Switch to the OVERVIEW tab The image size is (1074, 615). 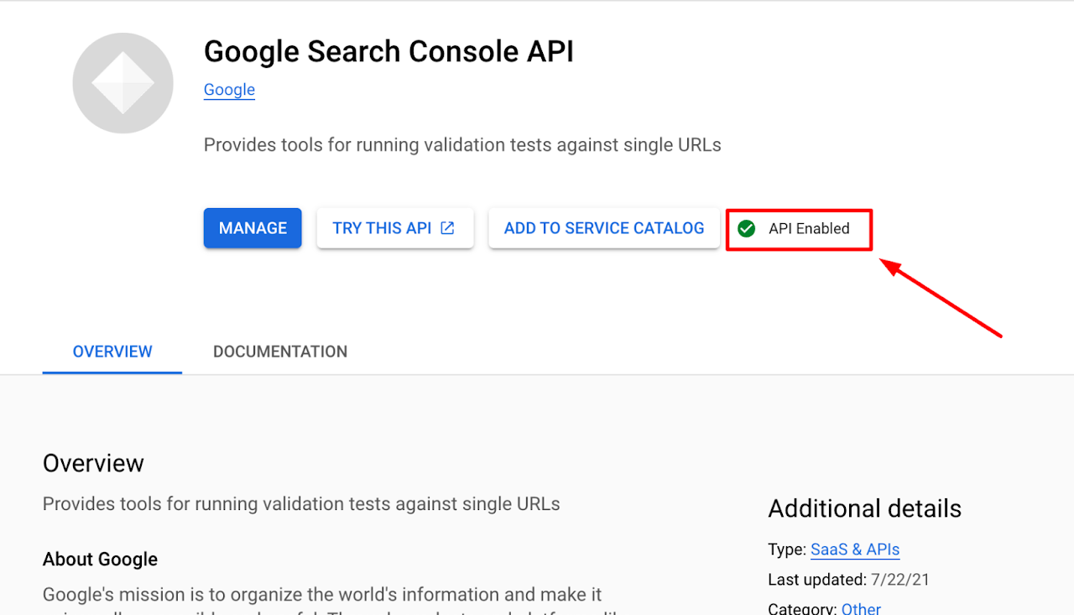112,352
